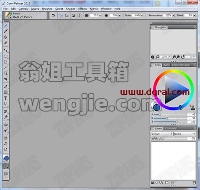Select the Brush tool in toolbox
200x190 pixels.
pos(6,26)
